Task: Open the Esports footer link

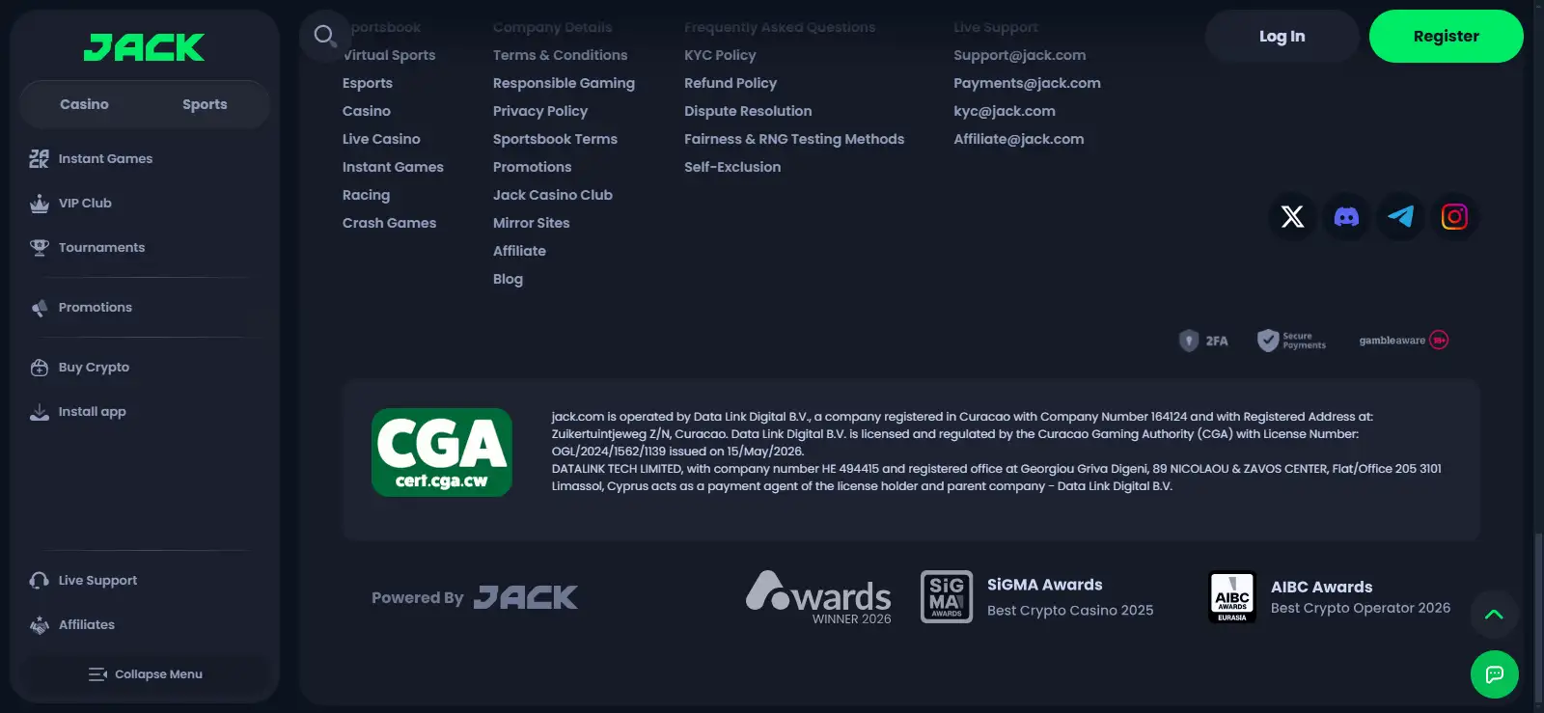Action: tap(368, 83)
